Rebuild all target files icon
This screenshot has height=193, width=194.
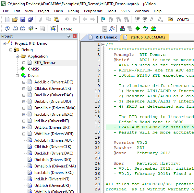(23, 28)
